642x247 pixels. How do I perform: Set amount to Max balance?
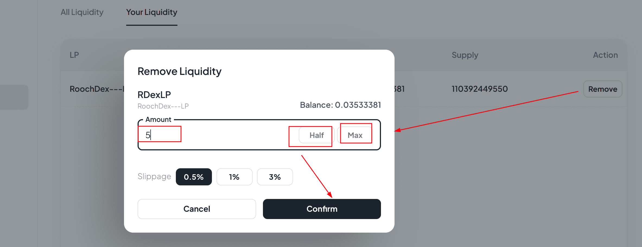pos(355,135)
